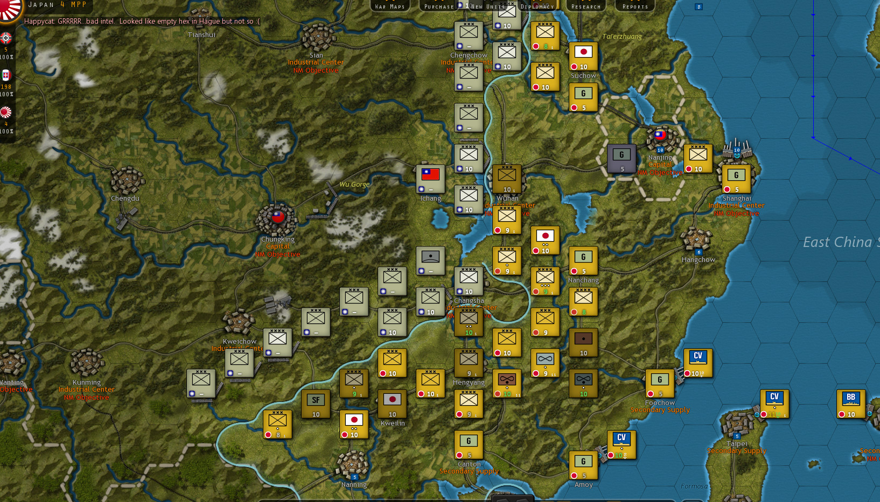Select the BB battleship unit
880x502 pixels.
(851, 404)
